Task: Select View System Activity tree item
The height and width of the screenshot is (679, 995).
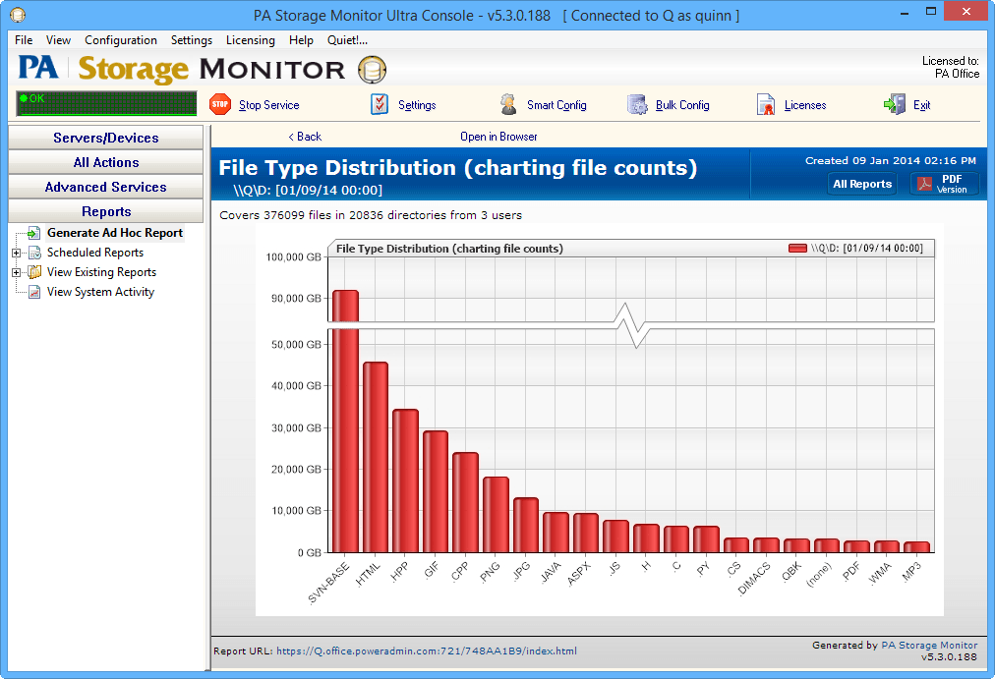Action: 101,292
